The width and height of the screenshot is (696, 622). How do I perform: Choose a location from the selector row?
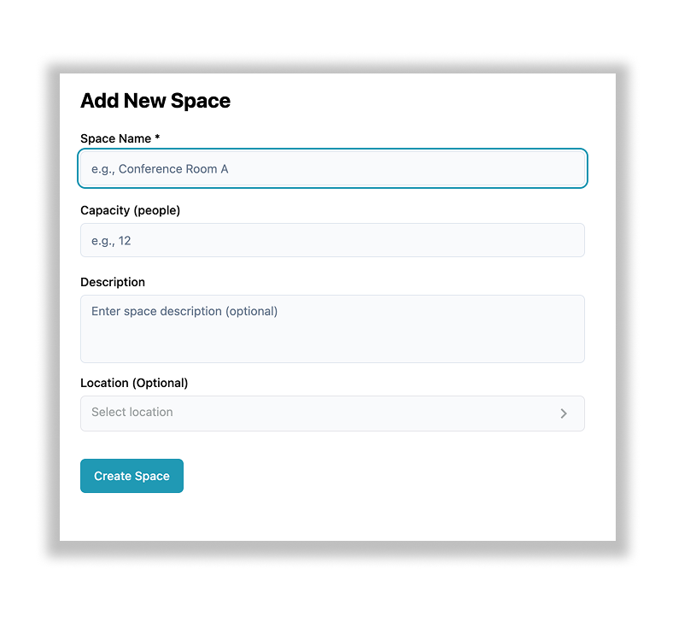pyautogui.click(x=332, y=413)
